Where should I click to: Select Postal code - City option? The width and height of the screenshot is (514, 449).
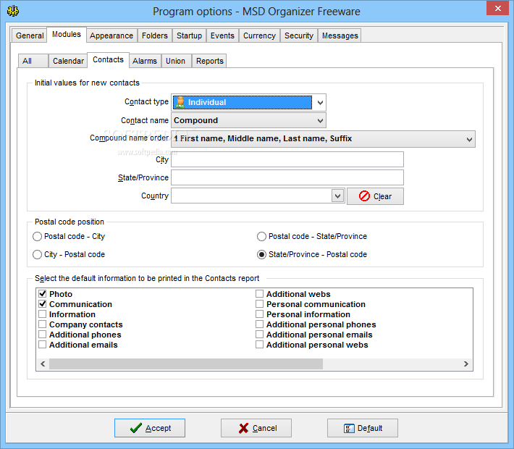[69, 237]
